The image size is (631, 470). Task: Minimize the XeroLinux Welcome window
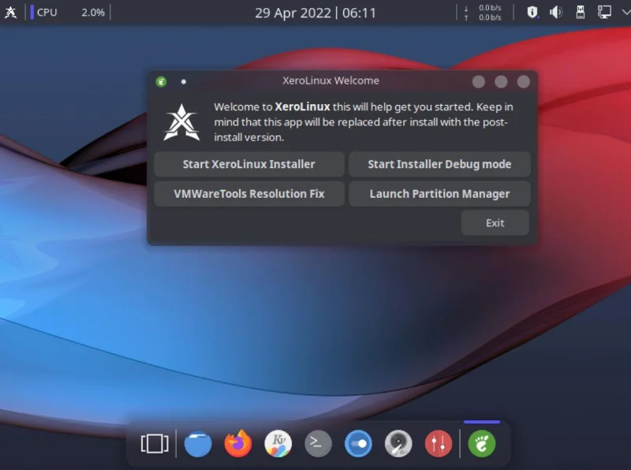479,82
